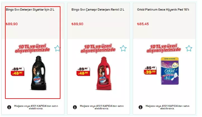Click the red Bingo detergent bottle image
202x117 pixels.
point(104,73)
